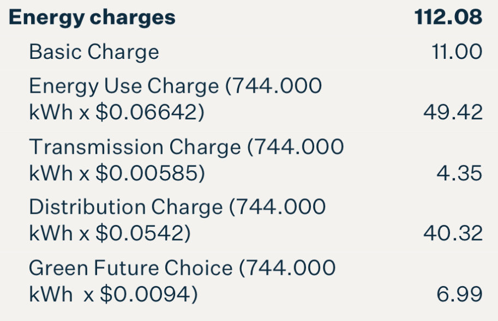Click the Basic Charge label
Image resolution: width=498 pixels, height=321 pixels.
tap(94, 52)
